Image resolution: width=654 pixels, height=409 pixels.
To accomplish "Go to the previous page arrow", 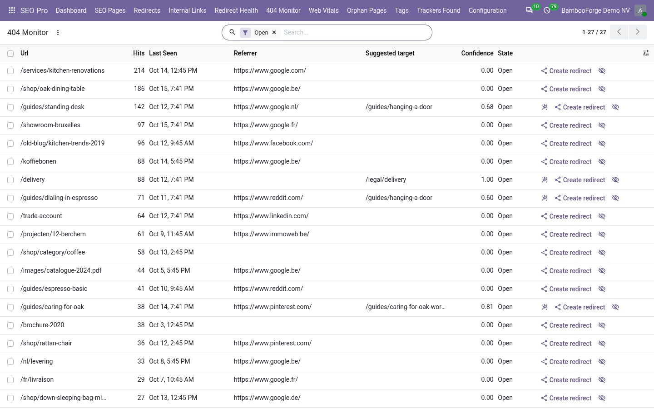I will point(619,32).
